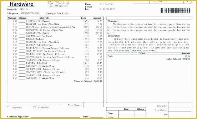The width and height of the screenshot is (197, 119).
Task: Click the 10.00 ordered quantity for Spray Paint
Action: coord(14,30)
